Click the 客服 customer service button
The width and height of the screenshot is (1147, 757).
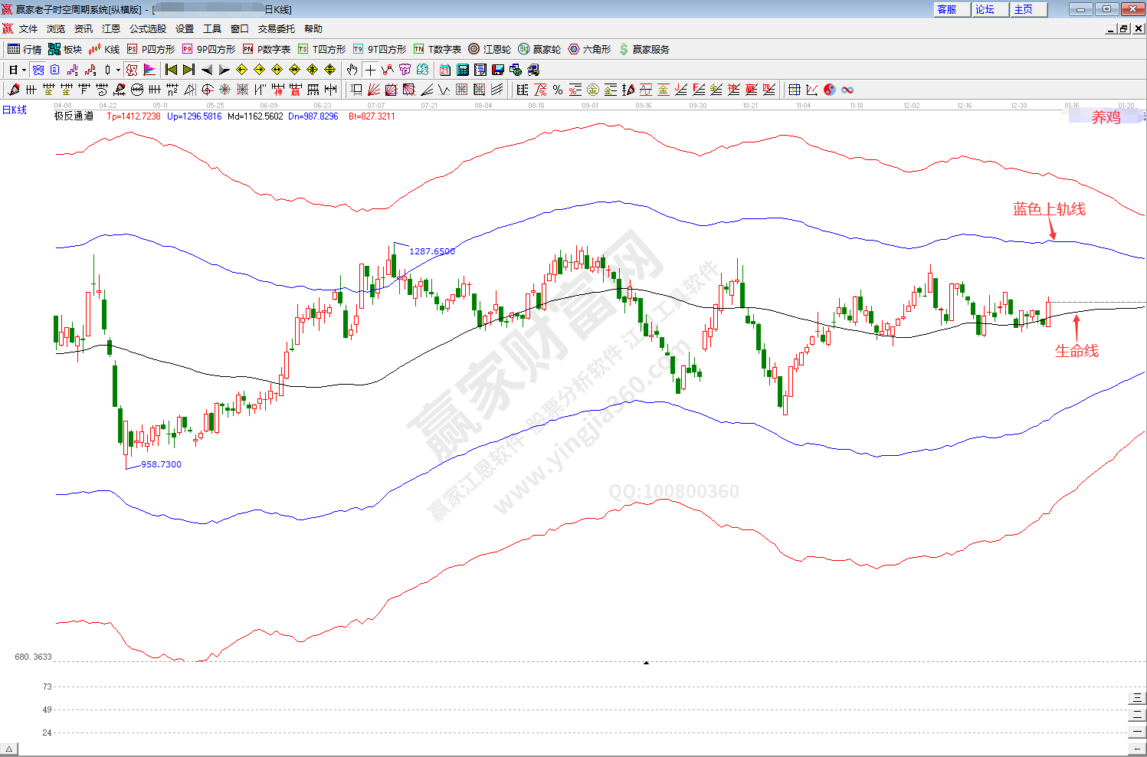pyautogui.click(x=947, y=9)
